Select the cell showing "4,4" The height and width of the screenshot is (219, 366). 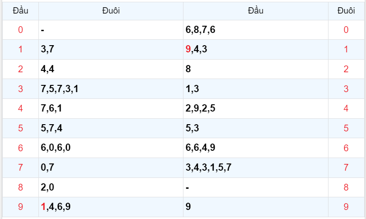[47, 70]
